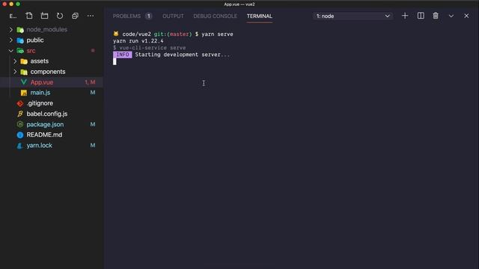Close the terminal panel
This screenshot has width=479, height=269.
click(x=466, y=16)
